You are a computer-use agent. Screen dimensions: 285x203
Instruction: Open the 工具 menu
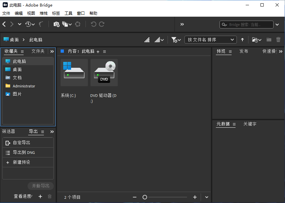click(x=68, y=13)
